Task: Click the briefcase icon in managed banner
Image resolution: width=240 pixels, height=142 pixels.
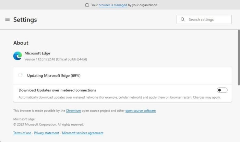Action: [87, 5]
